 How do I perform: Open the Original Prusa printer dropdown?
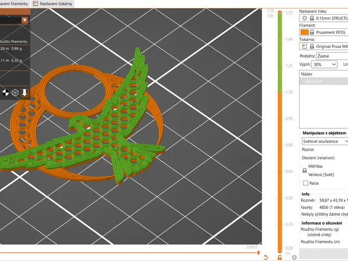324,46
